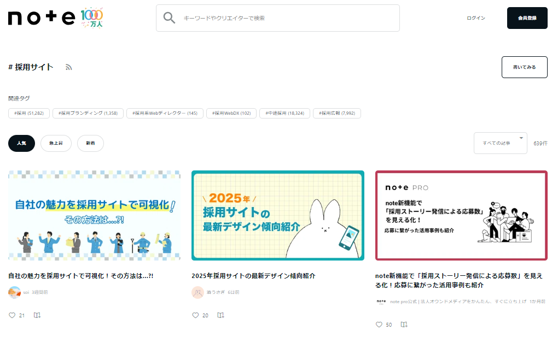Select the 人気 sorting tab
The width and height of the screenshot is (552, 337).
(x=21, y=143)
